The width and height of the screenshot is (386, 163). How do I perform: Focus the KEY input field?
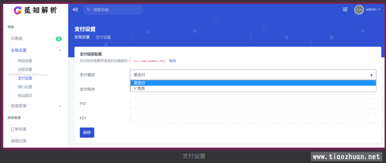(253, 118)
